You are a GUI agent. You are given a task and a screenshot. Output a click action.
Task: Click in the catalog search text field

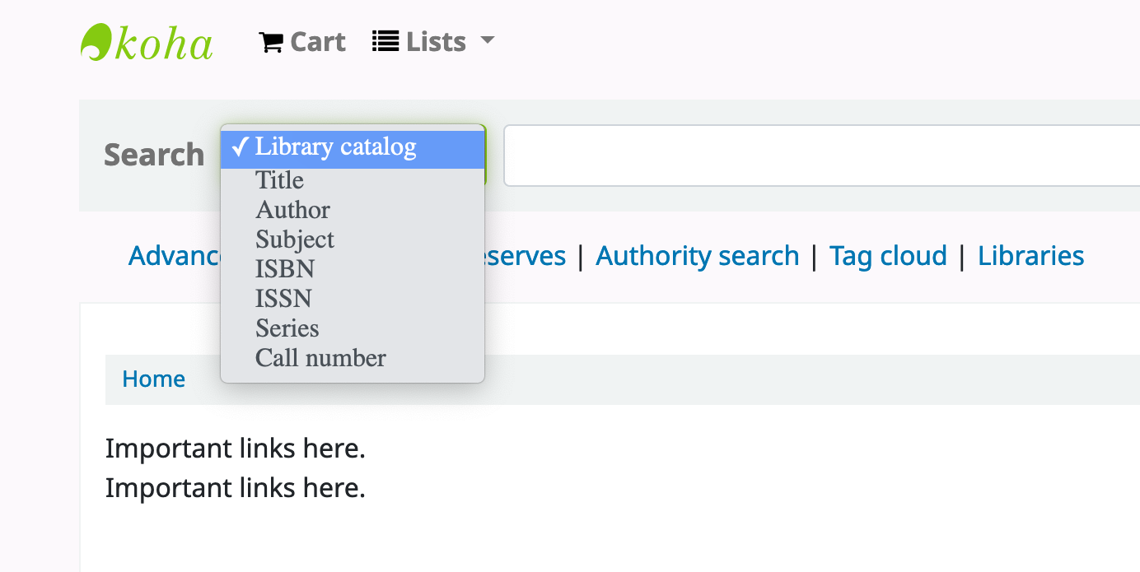(x=815, y=156)
